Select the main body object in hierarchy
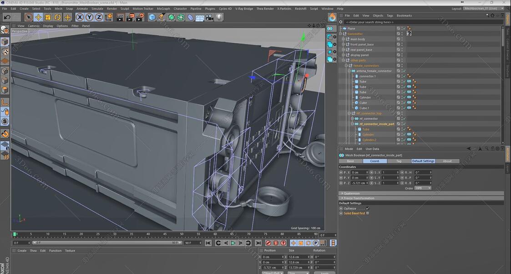This screenshot has width=511, height=274. coord(358,39)
